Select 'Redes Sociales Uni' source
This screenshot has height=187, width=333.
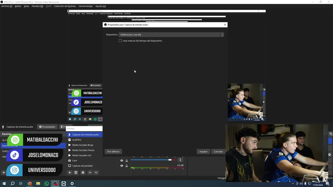coord(84,155)
